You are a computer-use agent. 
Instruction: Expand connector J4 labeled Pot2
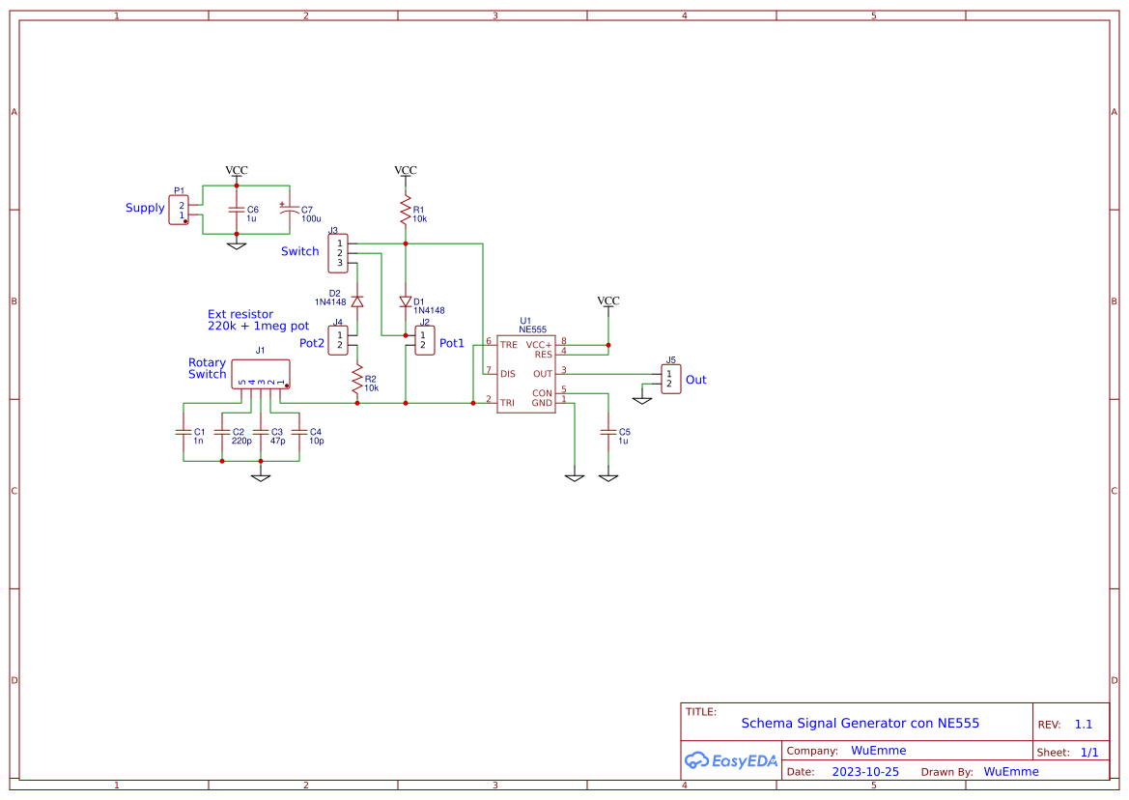pyautogui.click(x=337, y=339)
